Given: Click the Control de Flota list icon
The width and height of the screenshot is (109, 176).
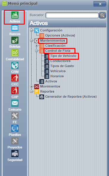Looking at the screenshot, I should (x=41, y=51).
